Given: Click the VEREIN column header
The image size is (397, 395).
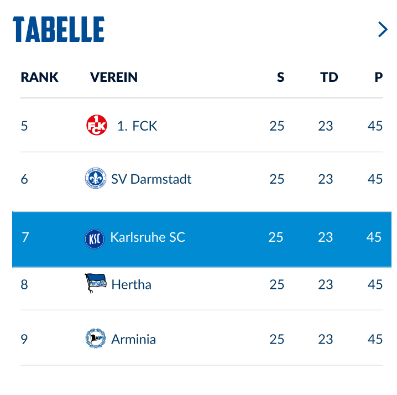Looking at the screenshot, I should click(114, 77).
